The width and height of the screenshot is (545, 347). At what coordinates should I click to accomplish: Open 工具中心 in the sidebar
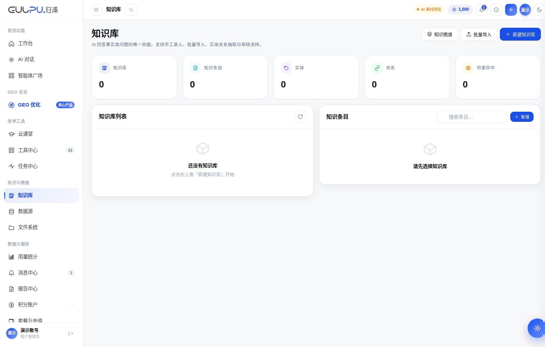coord(42,150)
